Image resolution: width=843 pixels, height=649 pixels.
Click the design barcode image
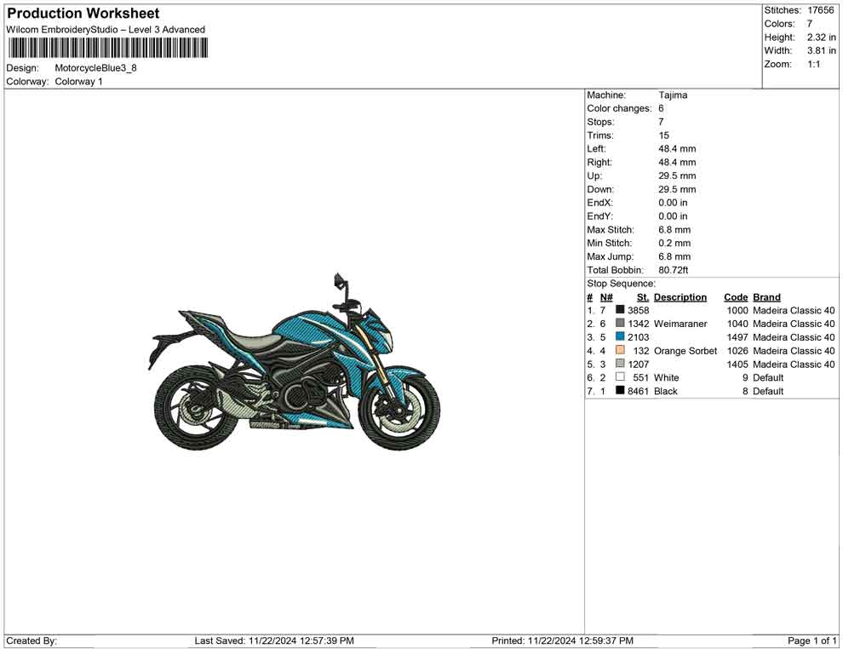coord(106,49)
